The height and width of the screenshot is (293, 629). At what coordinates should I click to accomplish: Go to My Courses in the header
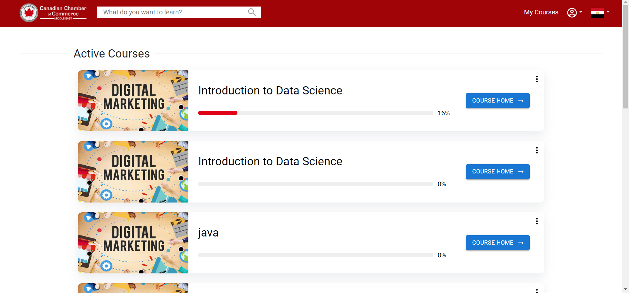541,12
